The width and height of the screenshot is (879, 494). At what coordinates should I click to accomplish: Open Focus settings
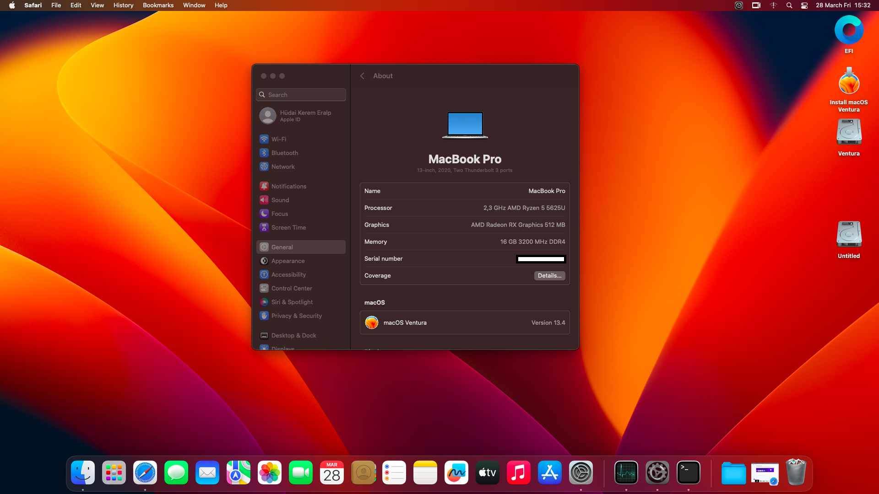[279, 214]
